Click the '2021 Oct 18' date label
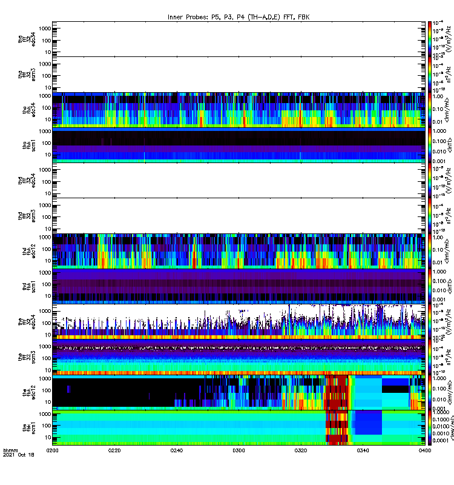The width and height of the screenshot is (454, 485). coord(19,455)
